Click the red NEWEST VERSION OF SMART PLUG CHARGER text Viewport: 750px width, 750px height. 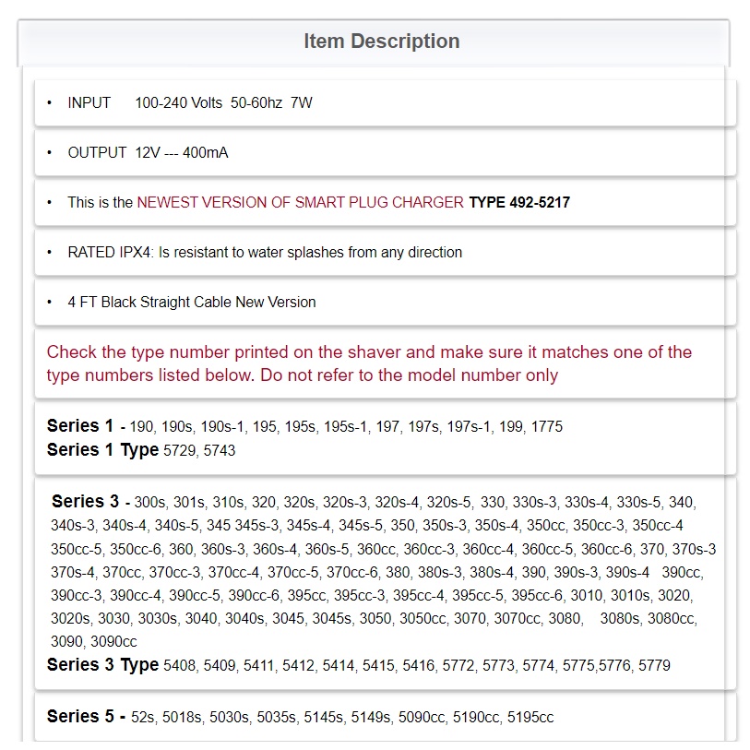pos(300,203)
